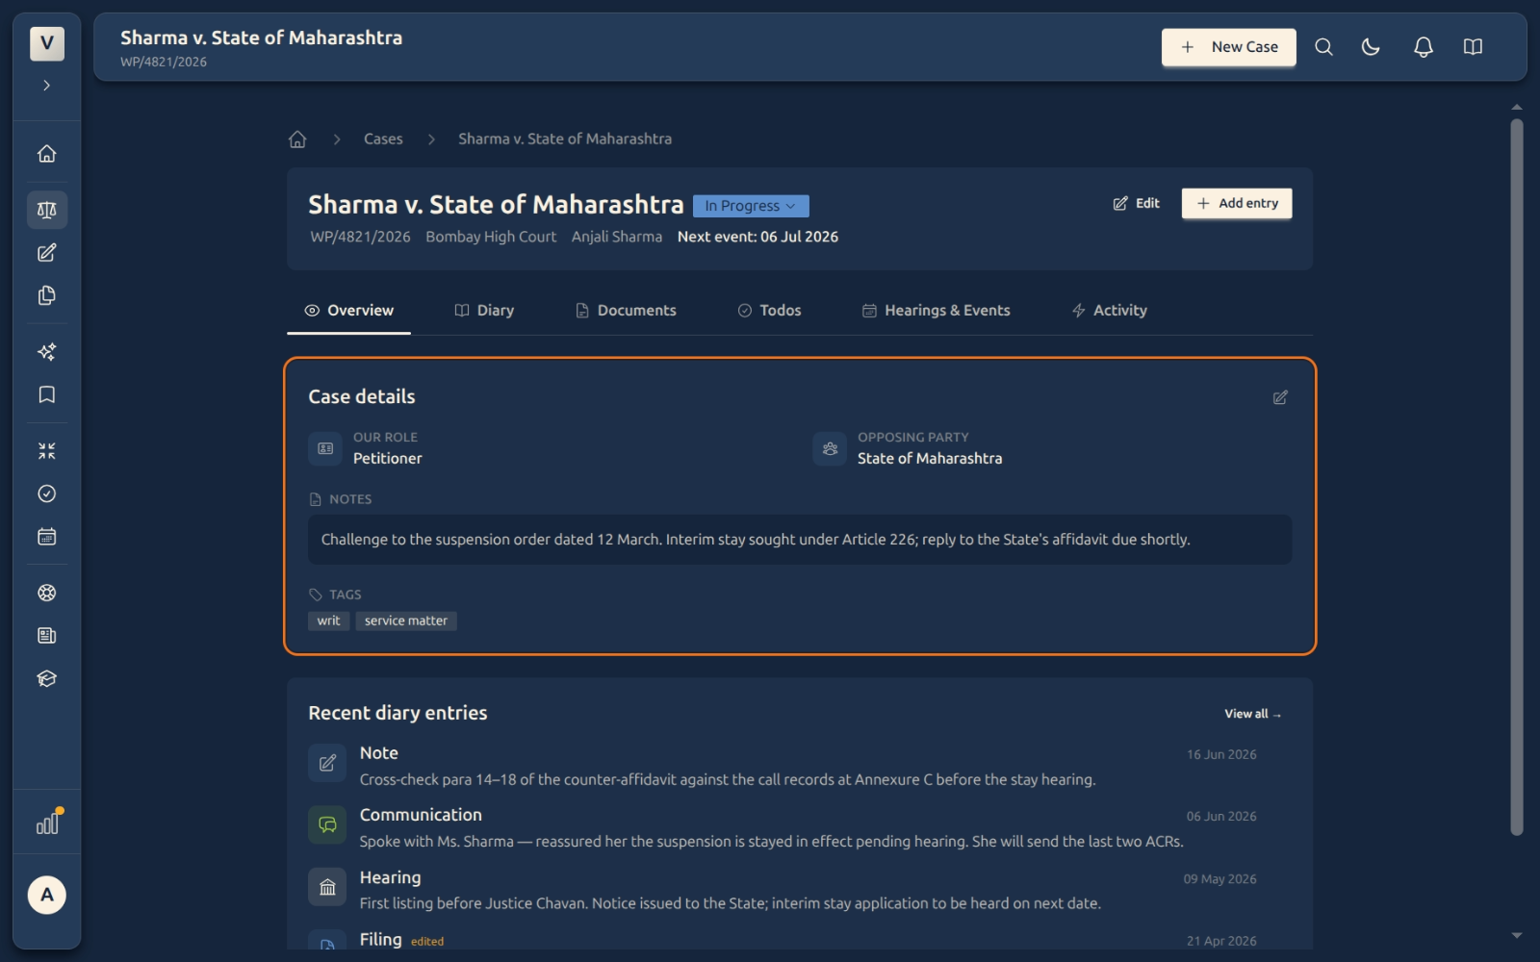
Task: Open notifications bell icon
Action: coord(1423,47)
